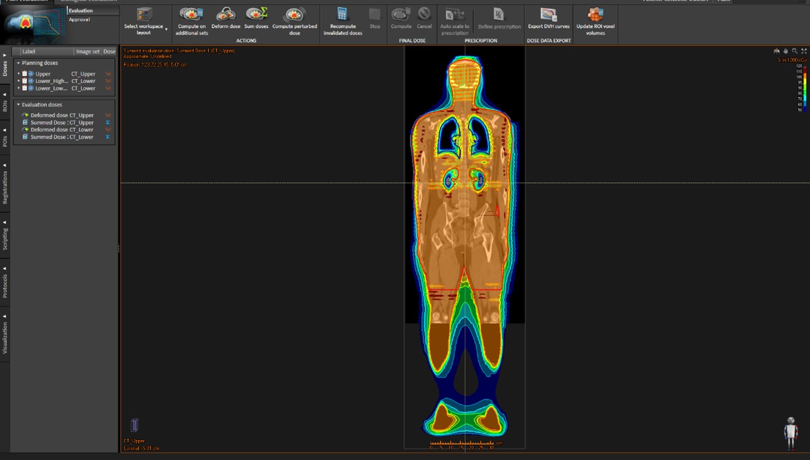This screenshot has width=810, height=460.
Task: Open the Doses side tab
Action: coord(5,66)
